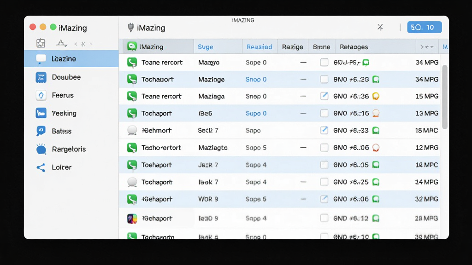Screen dimensions: 472x265
Task: Click colorful app icon in le3D 9 row
Action: tap(132, 219)
